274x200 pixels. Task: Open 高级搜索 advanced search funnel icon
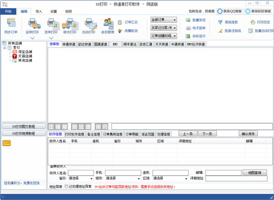click(x=220, y=22)
